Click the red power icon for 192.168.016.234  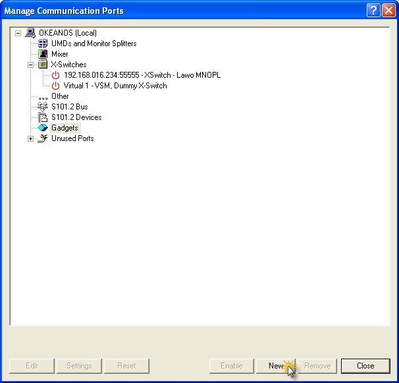tap(55, 75)
